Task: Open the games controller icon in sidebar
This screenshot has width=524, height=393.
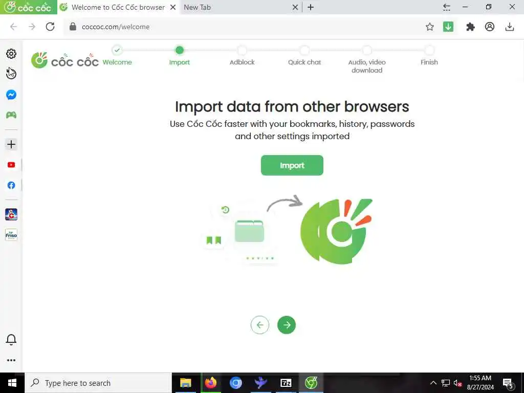Action: point(11,115)
